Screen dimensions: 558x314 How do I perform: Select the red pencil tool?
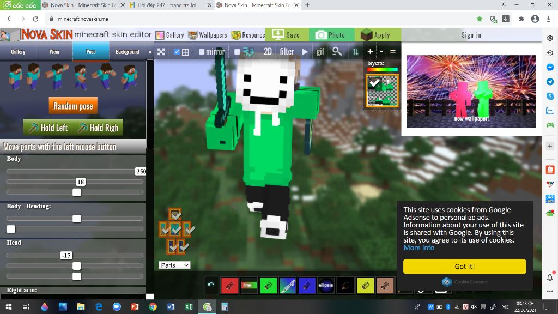point(229,285)
